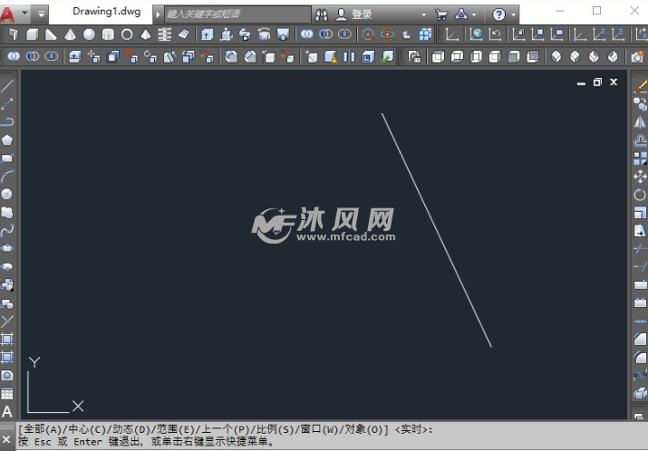The width and height of the screenshot is (648, 451).
Task: Select the Planar Surface tool
Action: tap(183, 34)
